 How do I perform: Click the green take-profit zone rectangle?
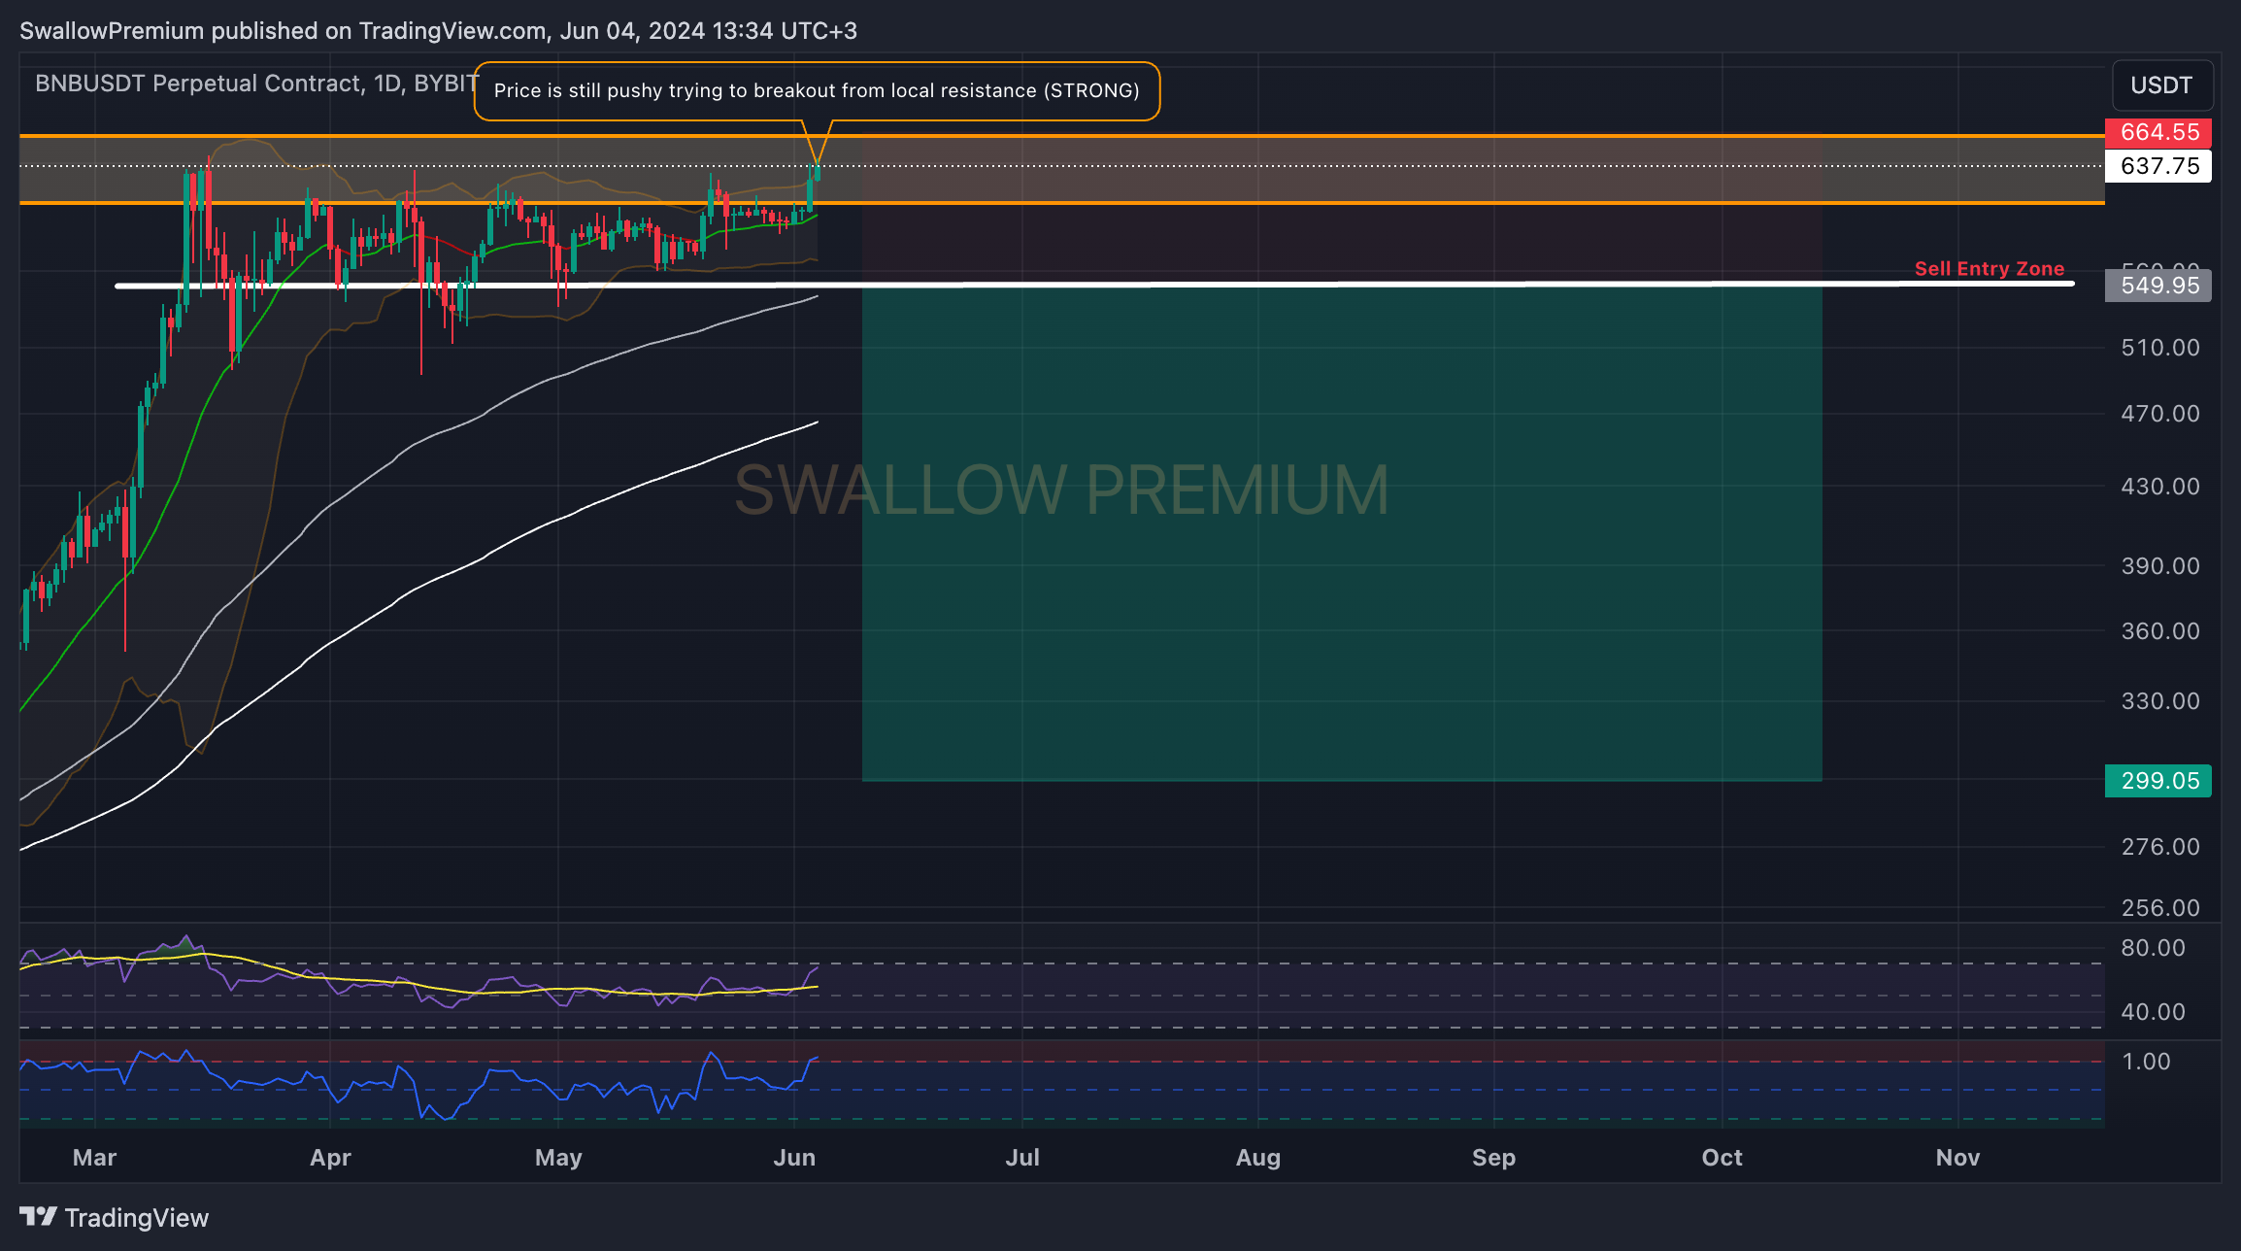point(1342,533)
